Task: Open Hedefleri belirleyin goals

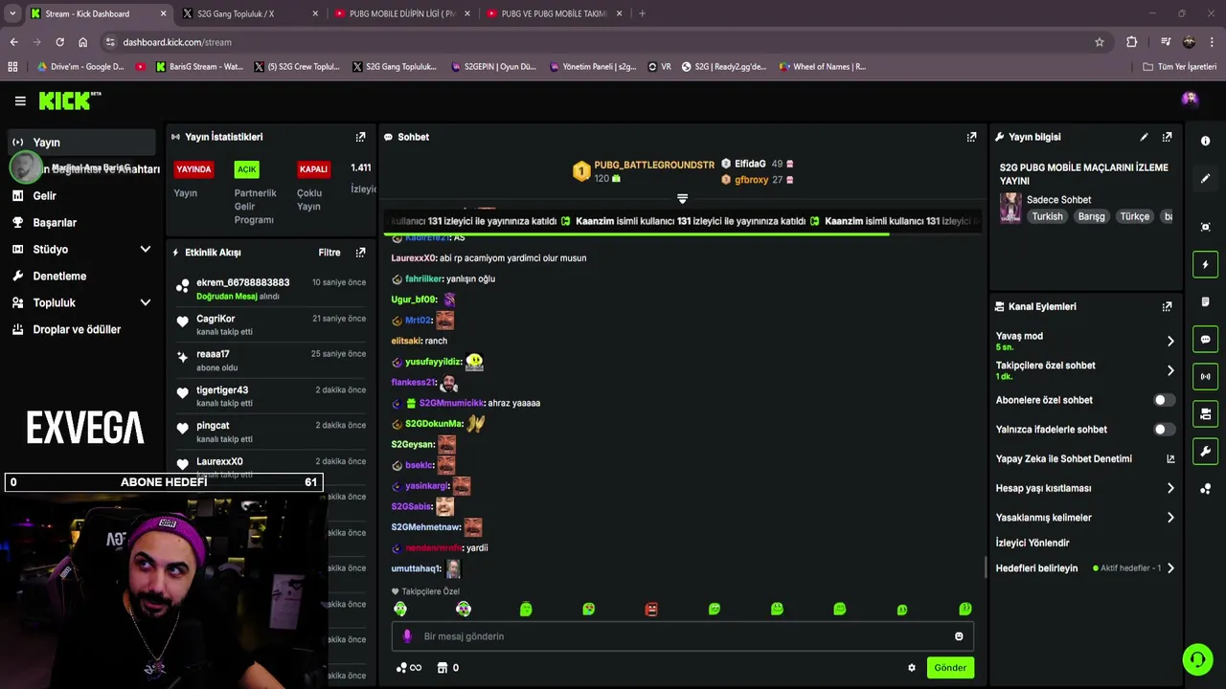Action: tap(1085, 568)
